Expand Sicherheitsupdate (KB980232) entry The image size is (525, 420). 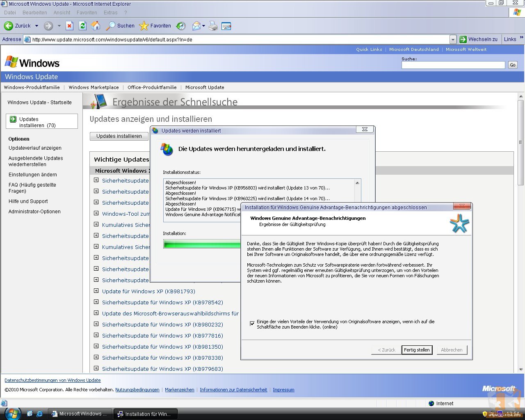pyautogui.click(x=96, y=324)
